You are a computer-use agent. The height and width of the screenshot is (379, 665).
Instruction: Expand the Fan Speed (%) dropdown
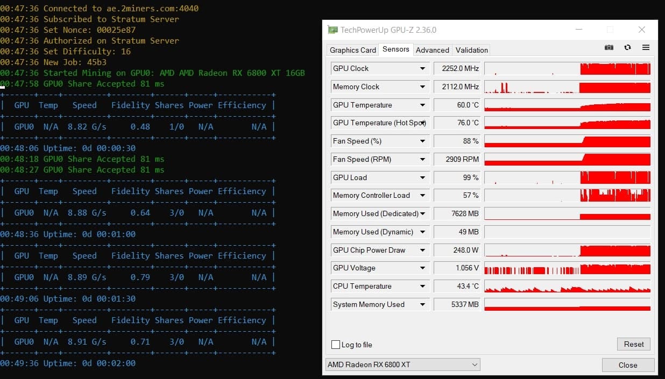[422, 141]
